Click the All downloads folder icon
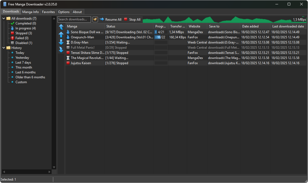Screen dimensions: 308x183 click(x=8, y=18)
